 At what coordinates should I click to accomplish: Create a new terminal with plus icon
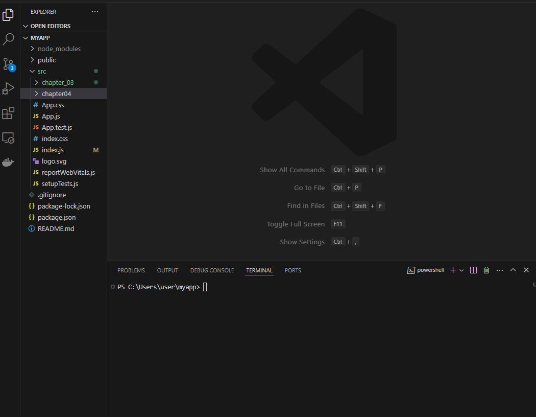(453, 270)
